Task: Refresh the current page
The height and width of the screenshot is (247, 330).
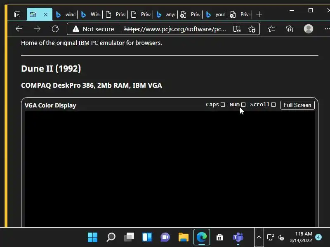Action: click(55, 29)
